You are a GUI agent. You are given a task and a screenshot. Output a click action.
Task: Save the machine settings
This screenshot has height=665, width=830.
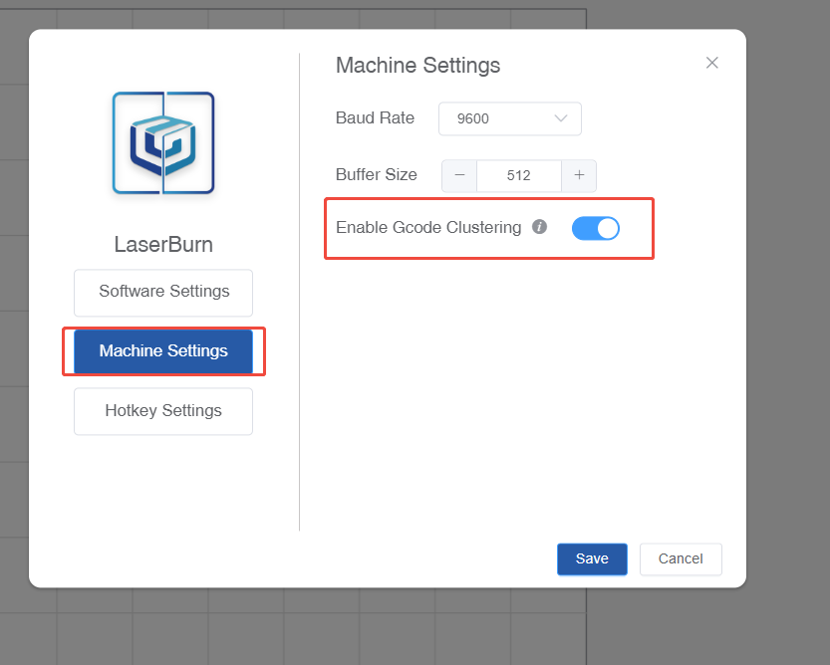pos(592,558)
